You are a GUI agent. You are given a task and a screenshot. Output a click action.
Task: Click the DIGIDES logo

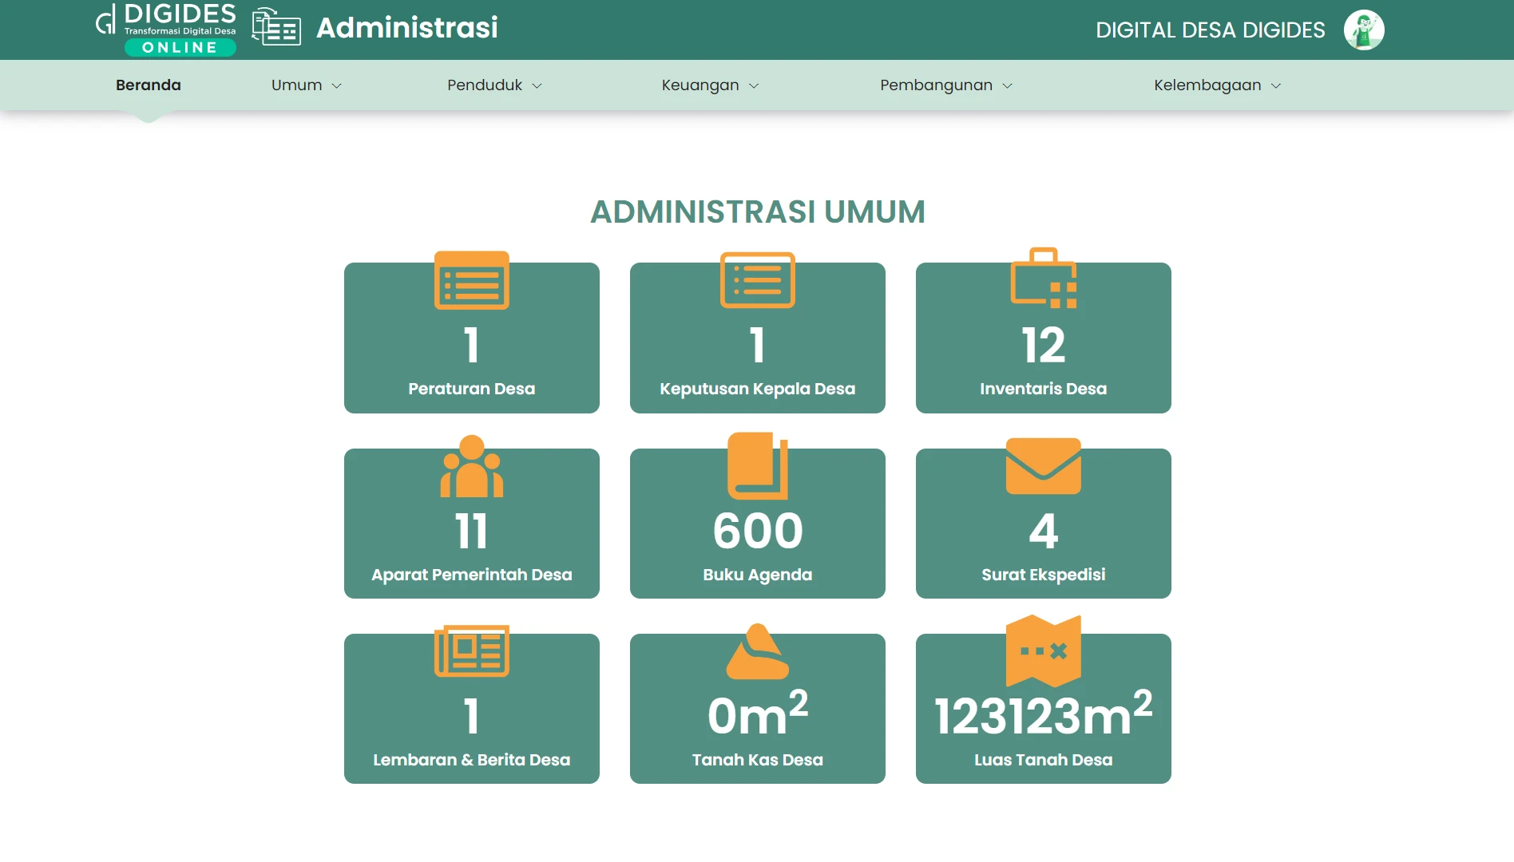click(x=166, y=30)
